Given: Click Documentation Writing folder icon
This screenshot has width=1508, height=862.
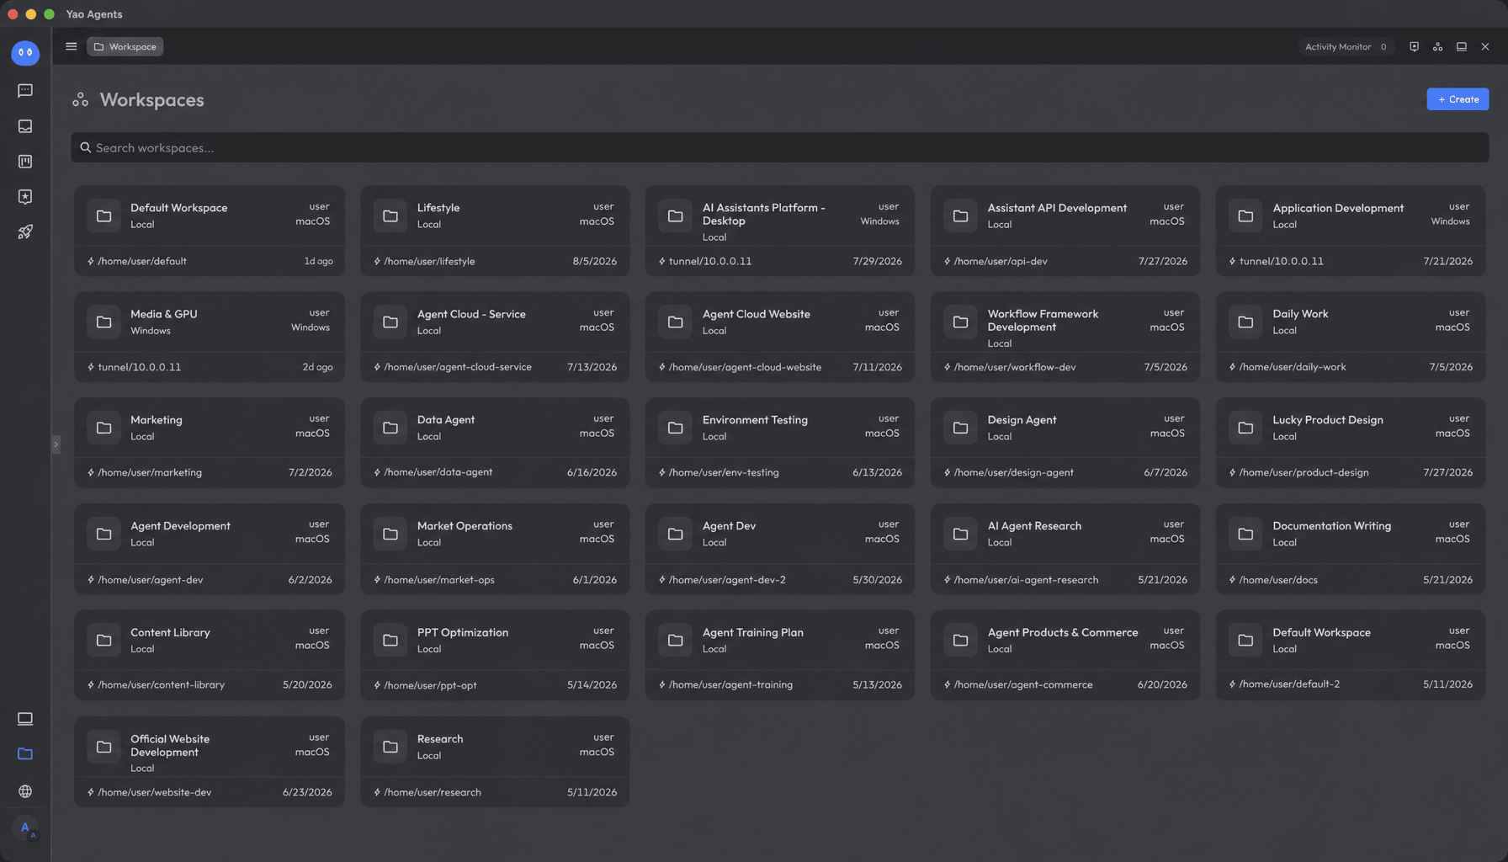Looking at the screenshot, I should [x=1245, y=535].
